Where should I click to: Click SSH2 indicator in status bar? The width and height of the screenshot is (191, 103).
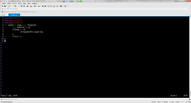pos(154,102)
